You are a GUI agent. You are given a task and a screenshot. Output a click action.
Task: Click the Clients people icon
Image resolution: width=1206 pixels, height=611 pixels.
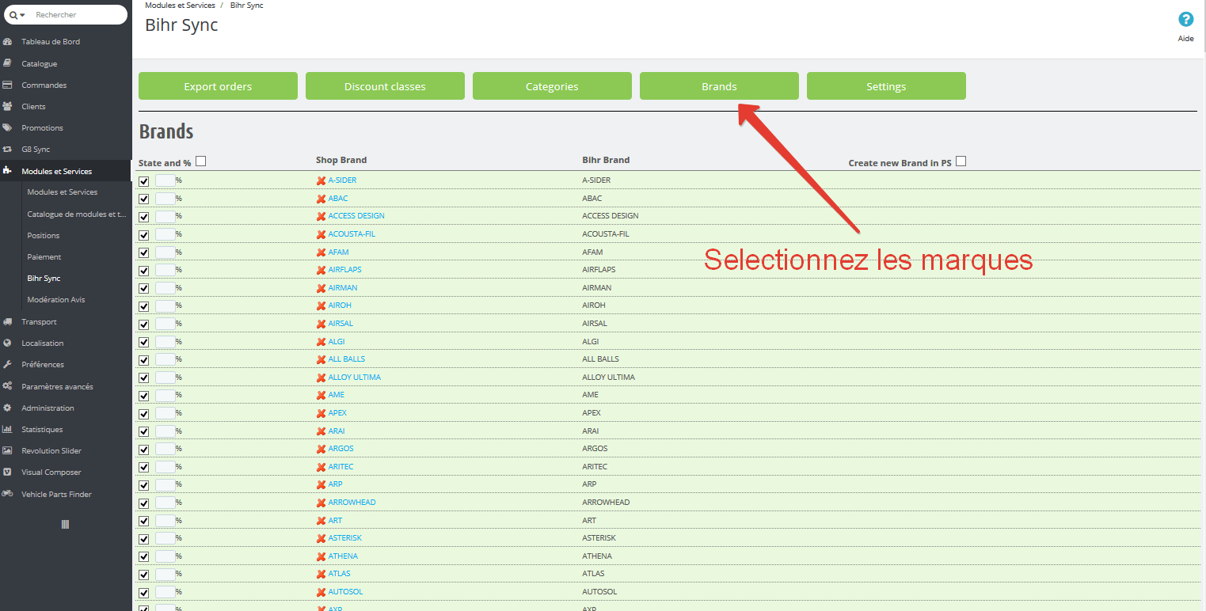pos(7,106)
